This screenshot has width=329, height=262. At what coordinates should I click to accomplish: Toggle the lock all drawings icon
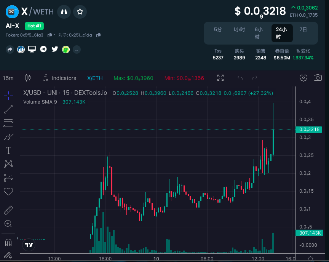click(x=8, y=256)
